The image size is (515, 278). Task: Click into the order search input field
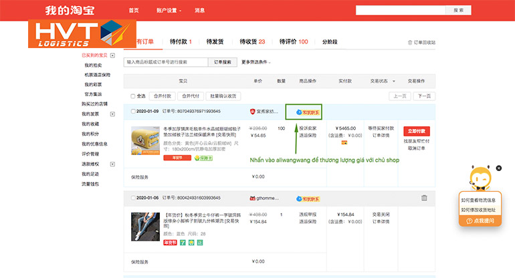pos(166,62)
